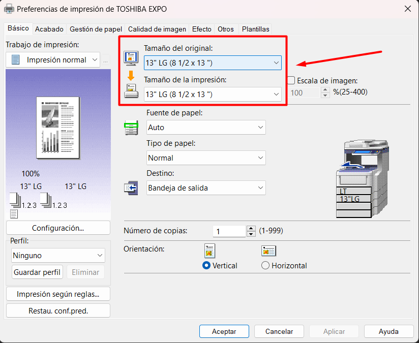Click the Configuración... button

coord(58,228)
